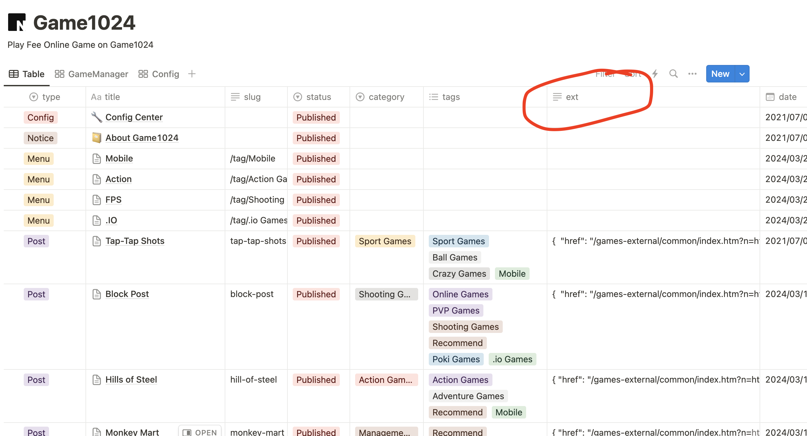Viewport: 807px width, 436px height.
Task: Click the Online Games tag
Action: pyautogui.click(x=461, y=295)
